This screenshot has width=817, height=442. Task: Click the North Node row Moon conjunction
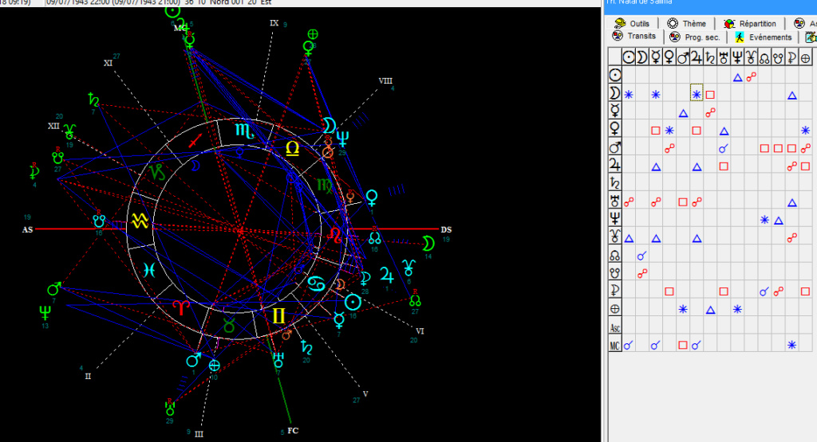click(642, 256)
